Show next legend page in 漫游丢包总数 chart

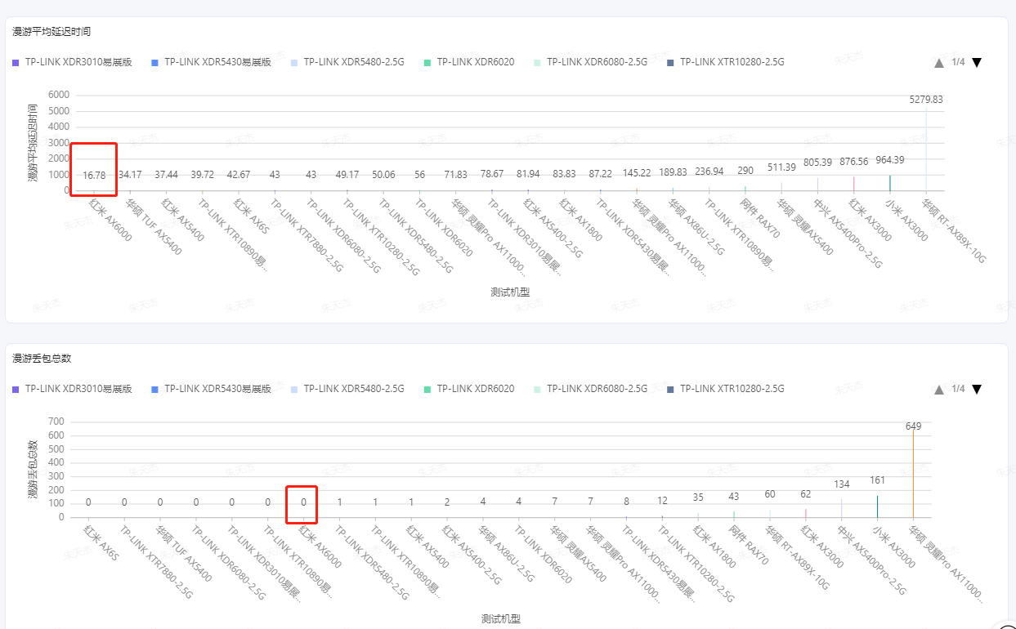[x=977, y=390]
